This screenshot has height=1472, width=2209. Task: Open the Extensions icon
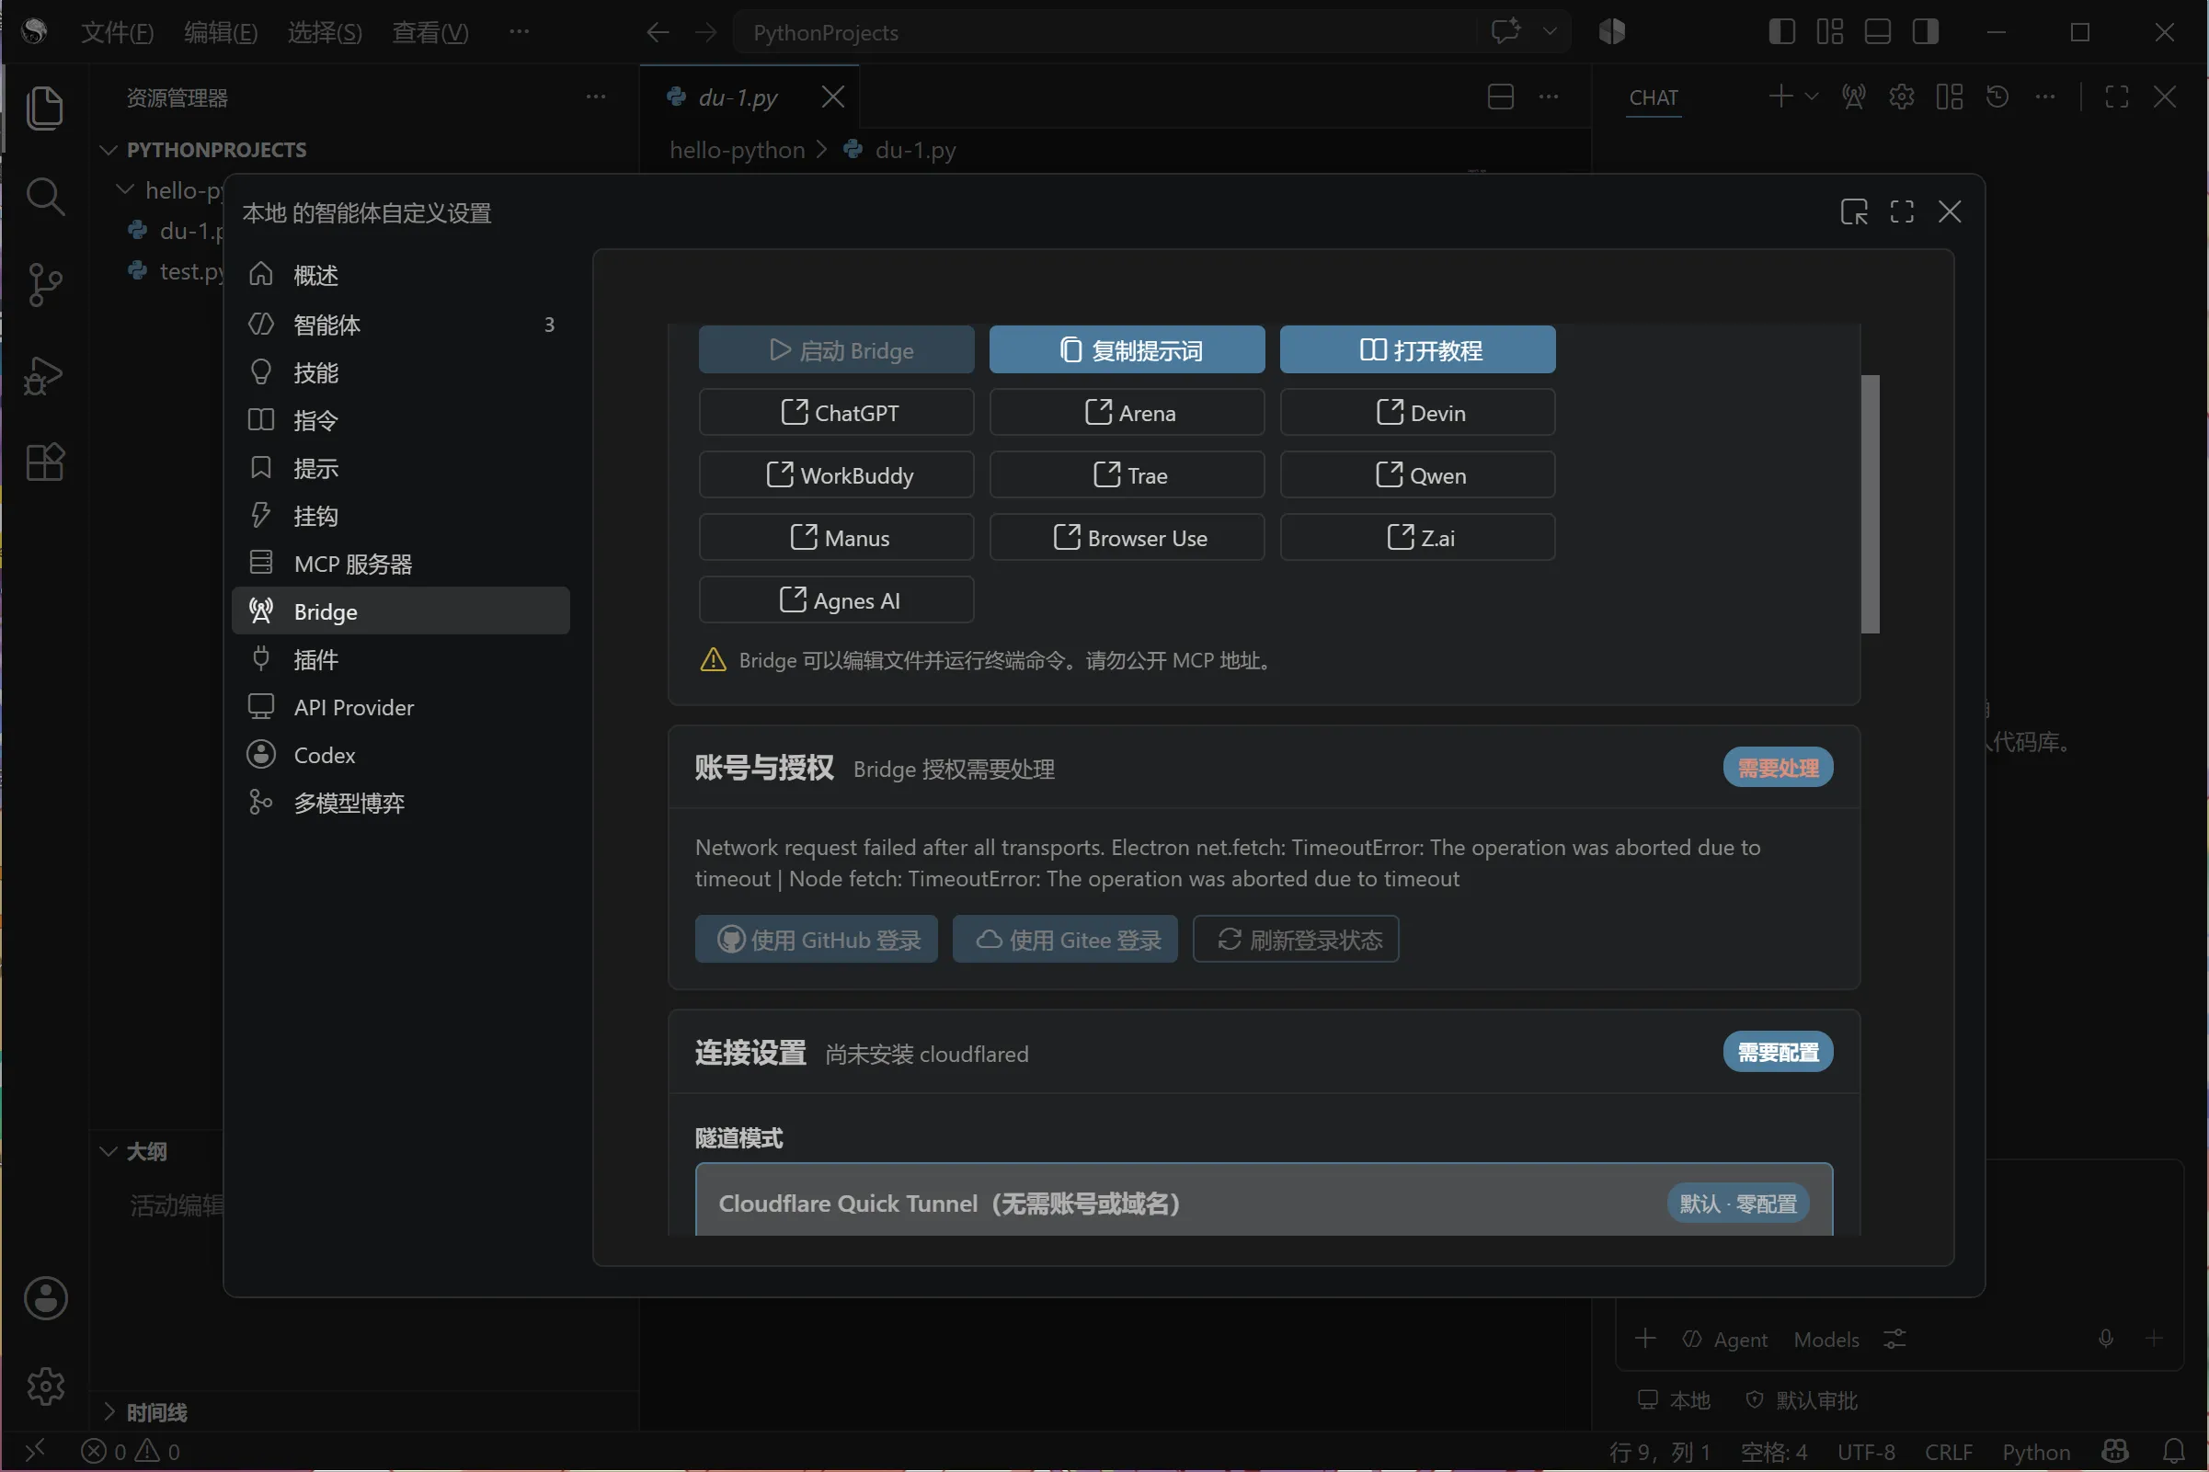pos(44,462)
